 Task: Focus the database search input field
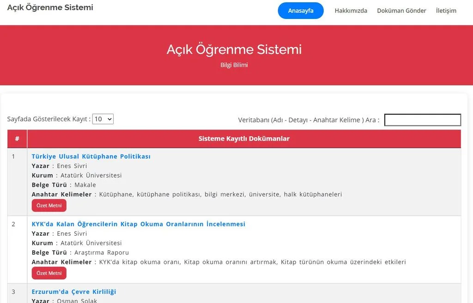[x=422, y=120]
